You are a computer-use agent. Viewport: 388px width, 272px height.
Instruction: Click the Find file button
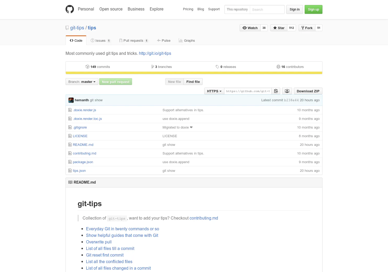click(193, 82)
